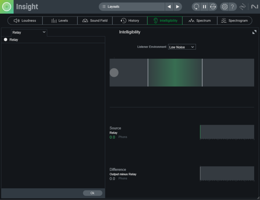Go to the next layout
The height and width of the screenshot is (200, 260).
177,7
